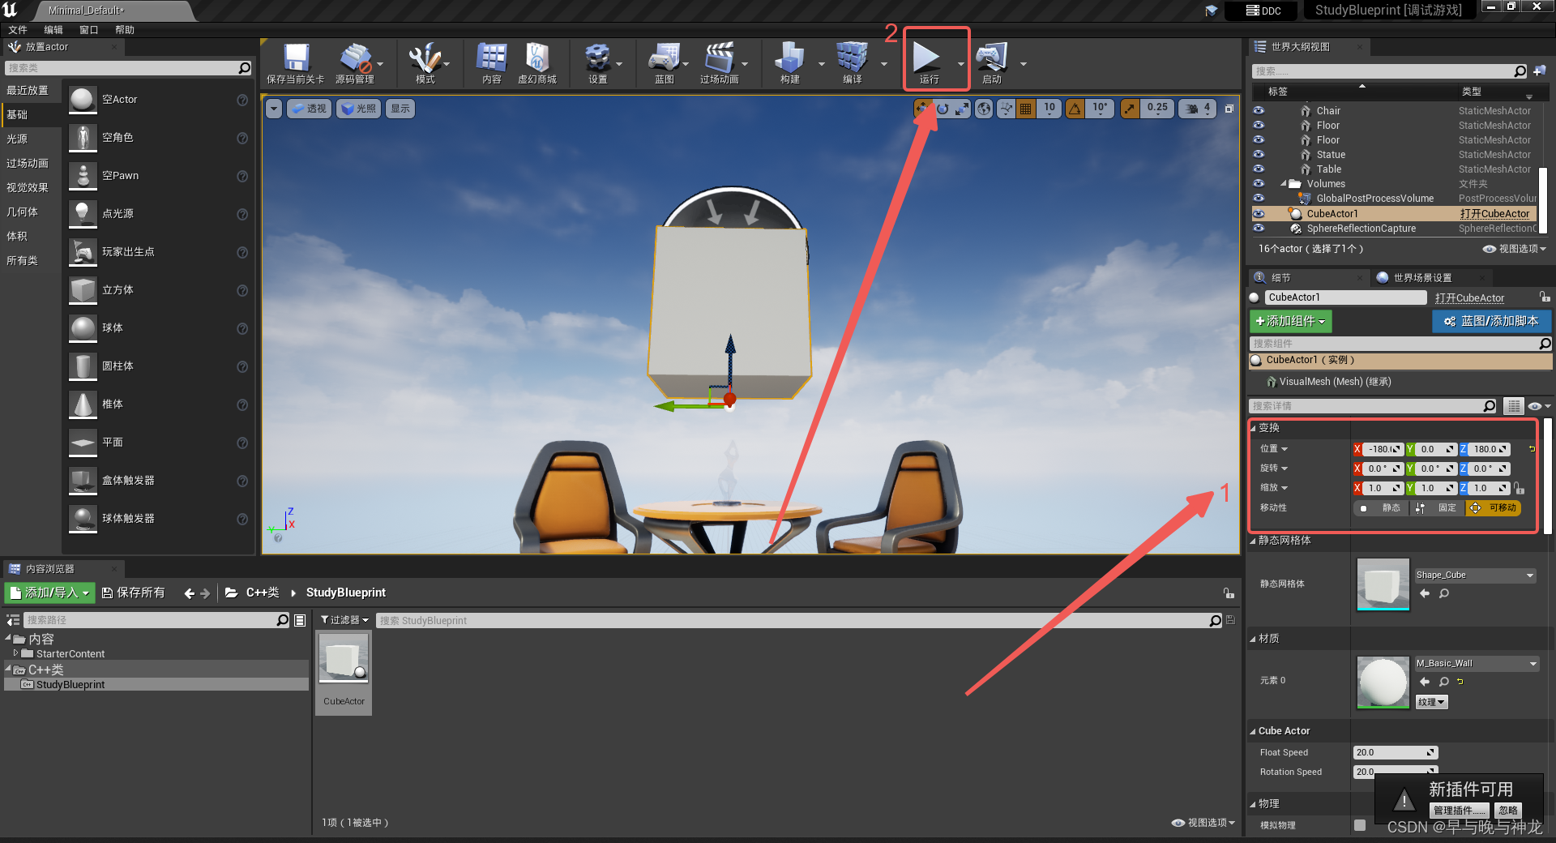
Task: Click the Build (构建) toolbar icon
Action: [789, 63]
